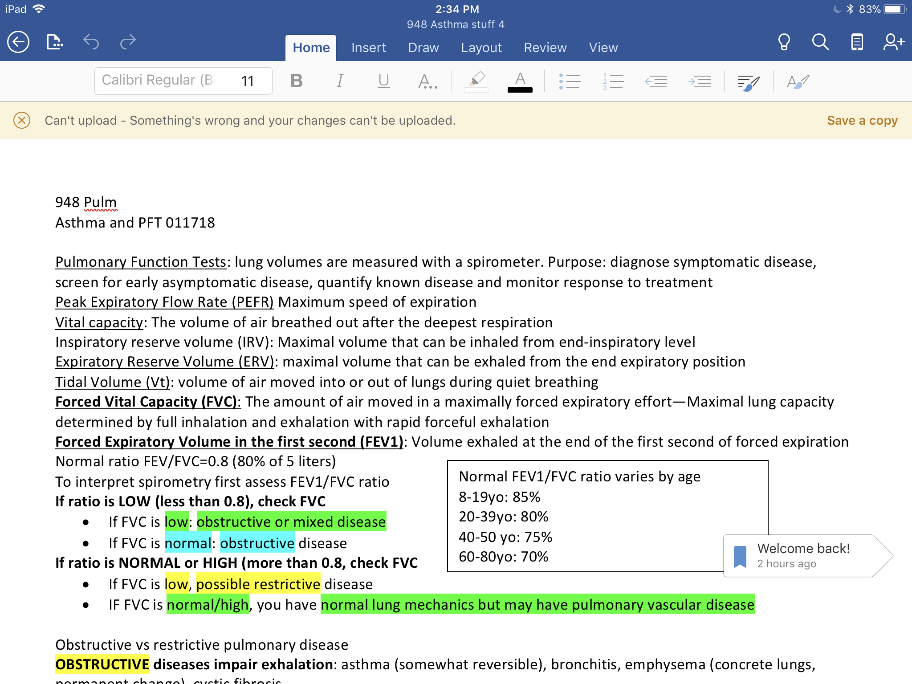This screenshot has height=684, width=912.
Task: Click the Save a copy link
Action: 862,121
